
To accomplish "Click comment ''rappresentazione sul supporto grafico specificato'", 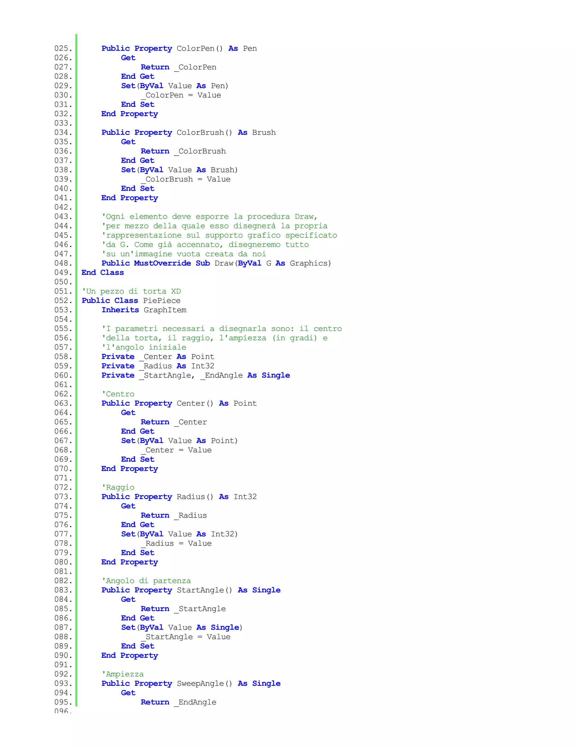I will click(x=219, y=235).
